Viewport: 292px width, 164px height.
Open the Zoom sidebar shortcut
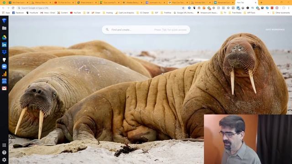pos(4,67)
